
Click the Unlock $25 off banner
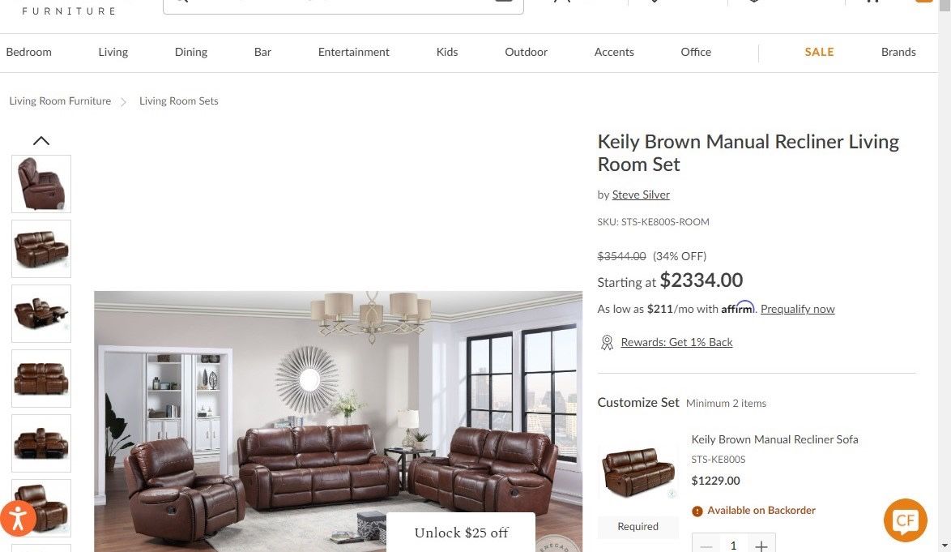(x=461, y=533)
